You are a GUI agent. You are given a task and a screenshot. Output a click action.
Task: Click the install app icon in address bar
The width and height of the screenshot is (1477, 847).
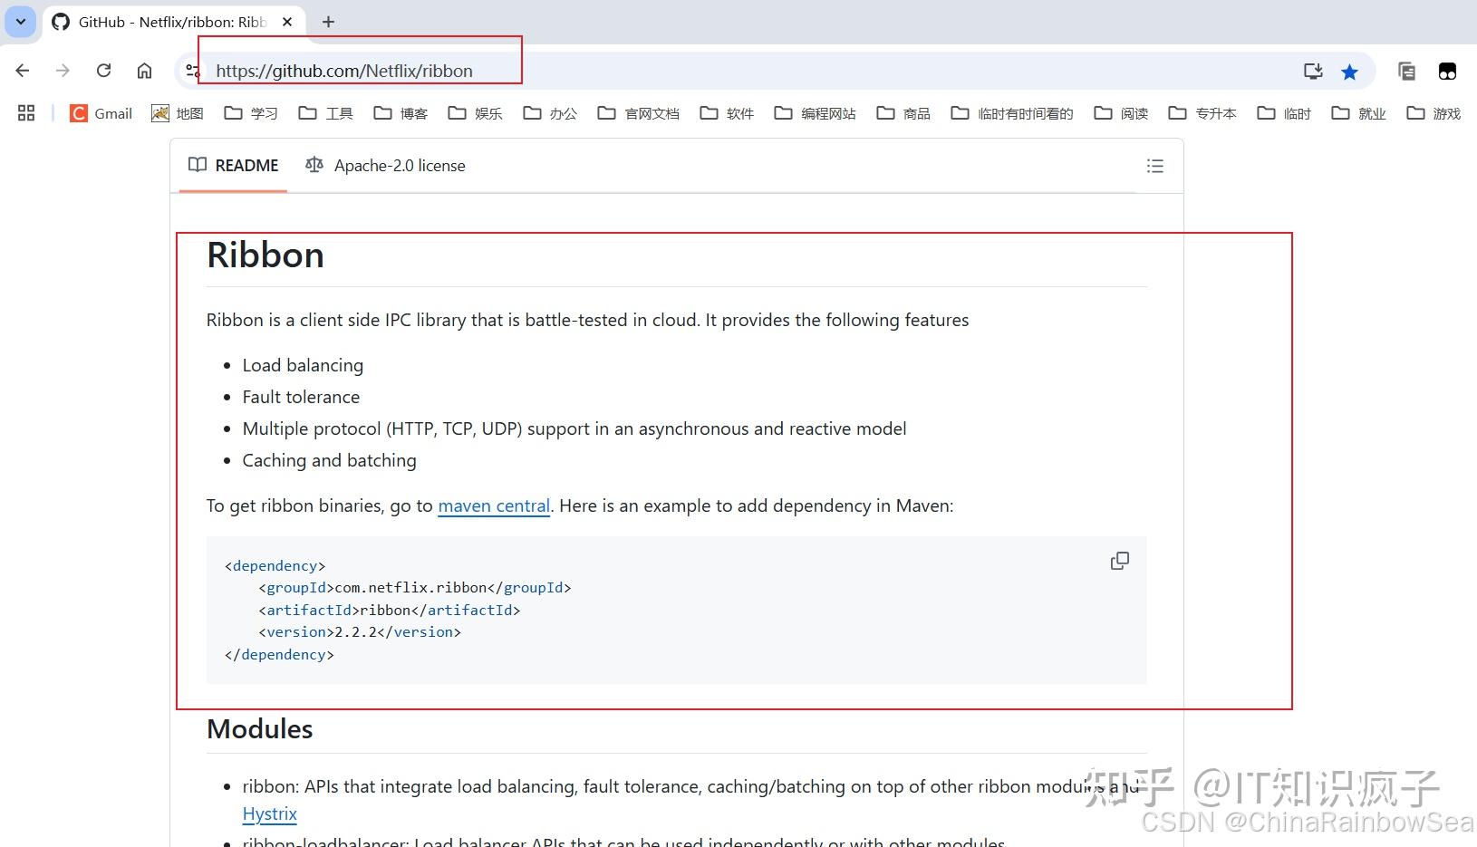pos(1313,71)
